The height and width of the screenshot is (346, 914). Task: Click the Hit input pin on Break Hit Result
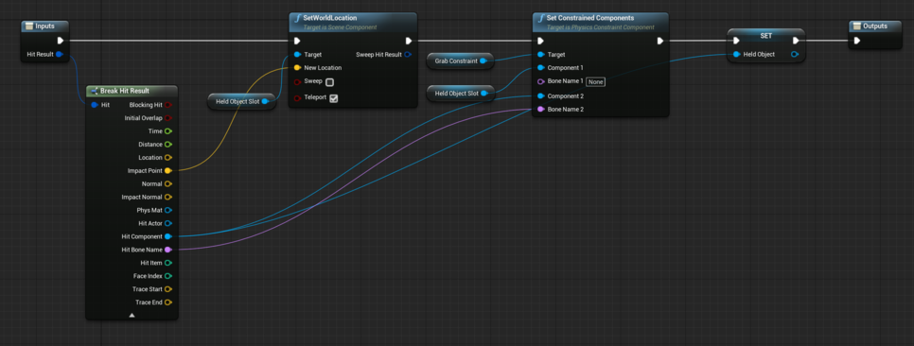coord(95,105)
